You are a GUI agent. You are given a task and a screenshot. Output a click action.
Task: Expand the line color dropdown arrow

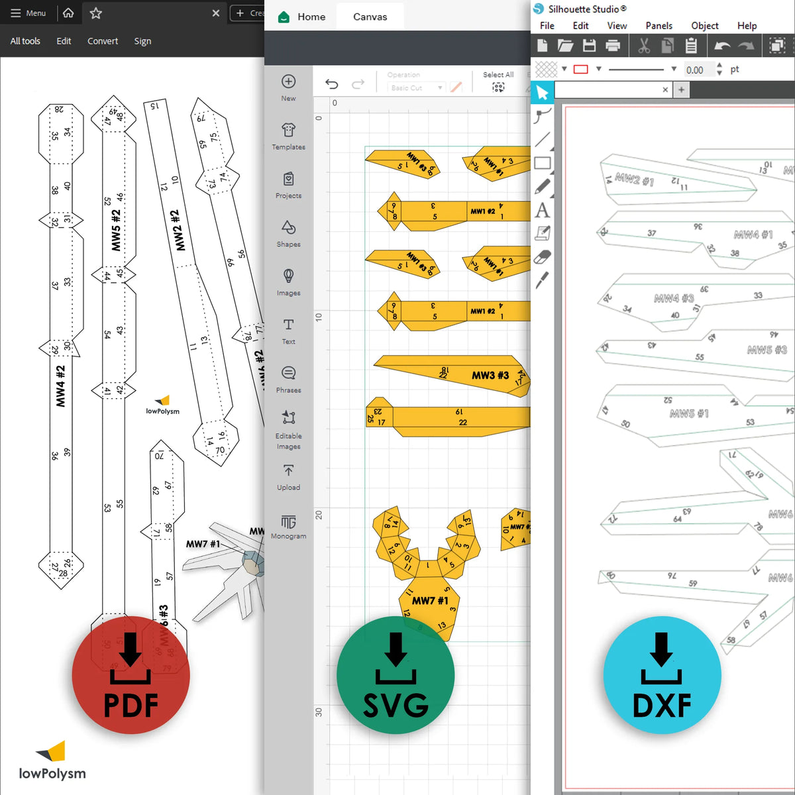599,69
